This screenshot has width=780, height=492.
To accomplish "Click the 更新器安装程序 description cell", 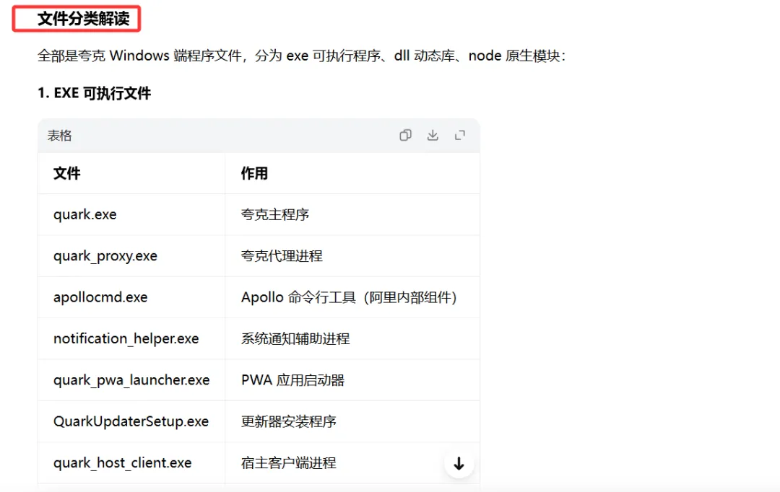I will click(x=352, y=421).
